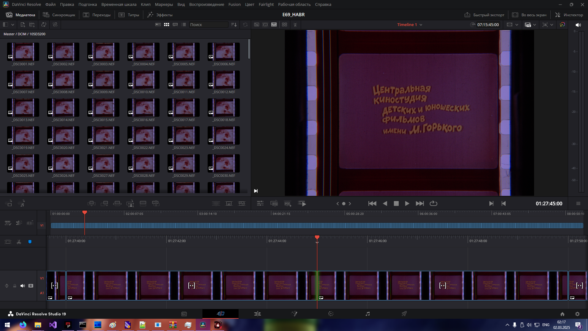Open the Fusion menu

[234, 4]
